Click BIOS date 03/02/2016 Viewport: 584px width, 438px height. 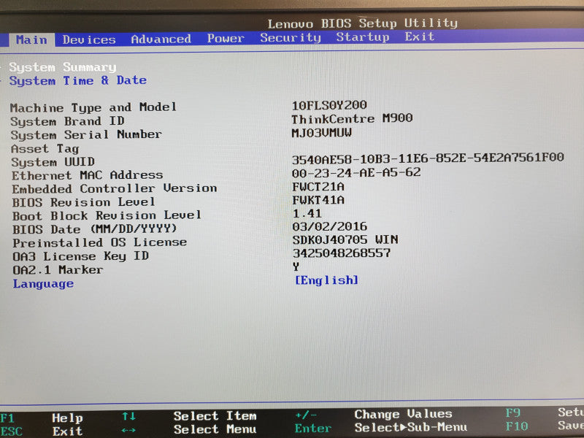coord(330,226)
